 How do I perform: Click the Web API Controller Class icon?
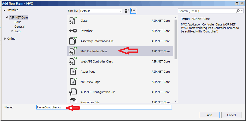tap(73, 61)
